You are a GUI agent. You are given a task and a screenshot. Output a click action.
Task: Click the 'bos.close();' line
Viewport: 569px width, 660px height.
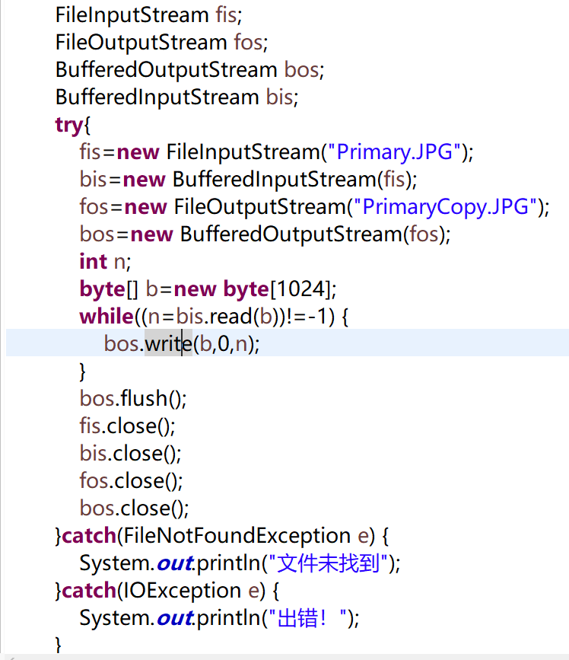tap(135, 508)
